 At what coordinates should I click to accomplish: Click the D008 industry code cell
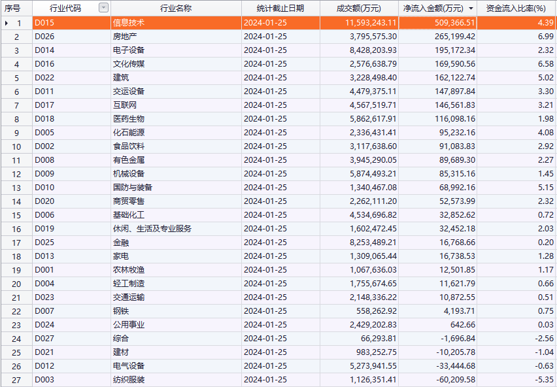44,160
